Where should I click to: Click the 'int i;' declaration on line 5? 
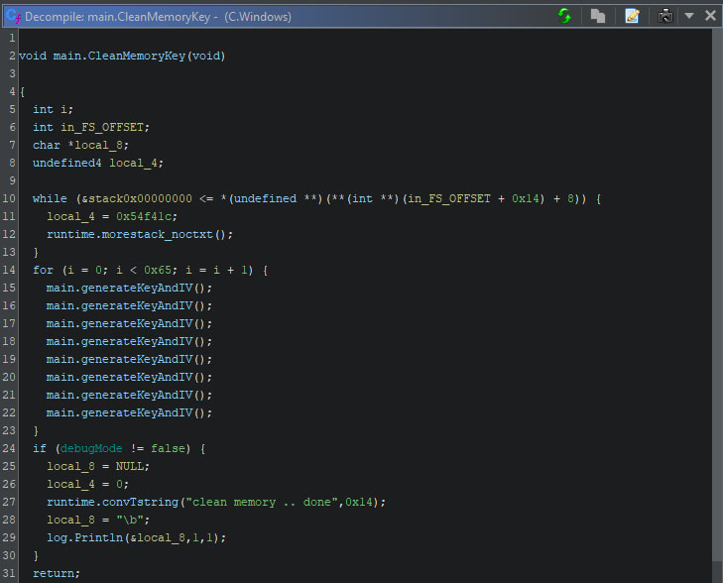pyautogui.click(x=53, y=109)
